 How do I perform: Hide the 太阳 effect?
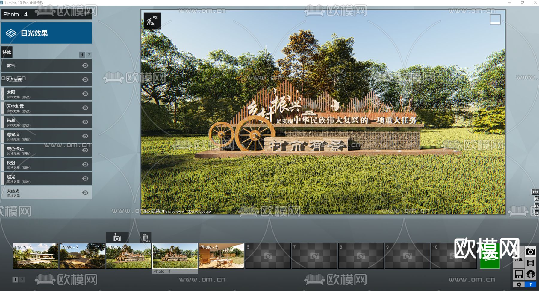[x=85, y=94]
